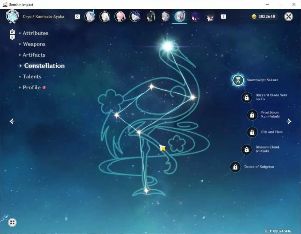Image resolution: width=301 pixels, height=234 pixels.
Task: Open the Profile menu
Action: [32, 87]
